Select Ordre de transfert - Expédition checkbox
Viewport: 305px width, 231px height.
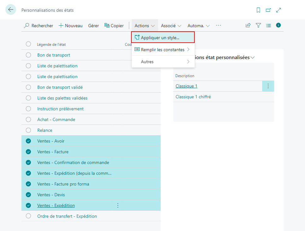[28, 216]
